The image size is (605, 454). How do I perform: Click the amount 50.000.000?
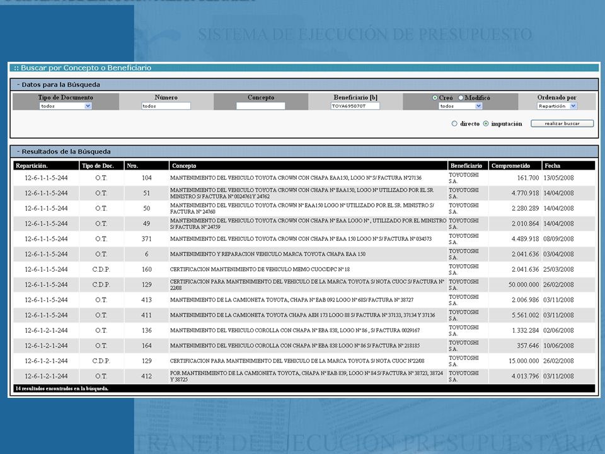(x=524, y=284)
